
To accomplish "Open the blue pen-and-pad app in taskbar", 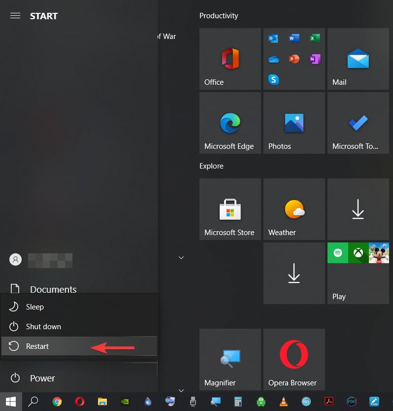I will [x=374, y=402].
